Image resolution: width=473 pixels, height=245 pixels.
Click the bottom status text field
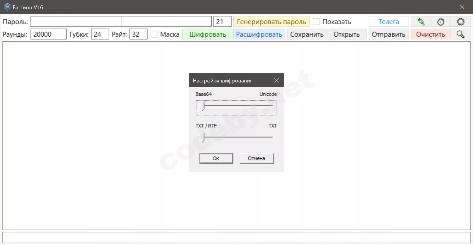pyautogui.click(x=236, y=237)
